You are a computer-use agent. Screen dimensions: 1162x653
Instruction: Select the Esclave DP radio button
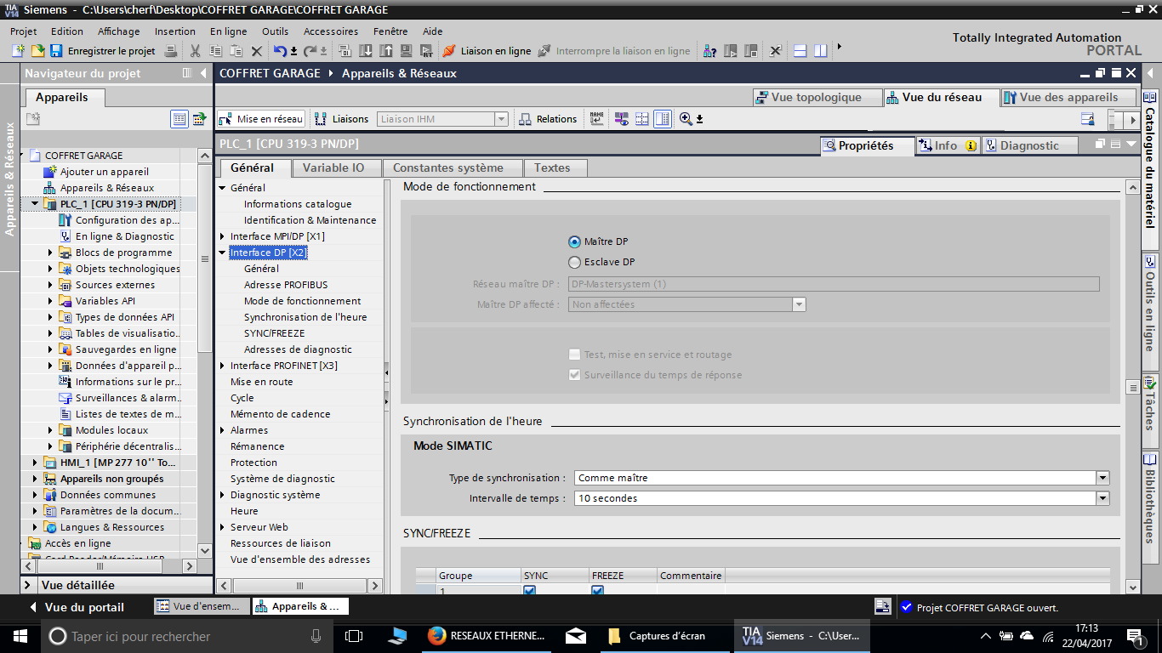575,263
